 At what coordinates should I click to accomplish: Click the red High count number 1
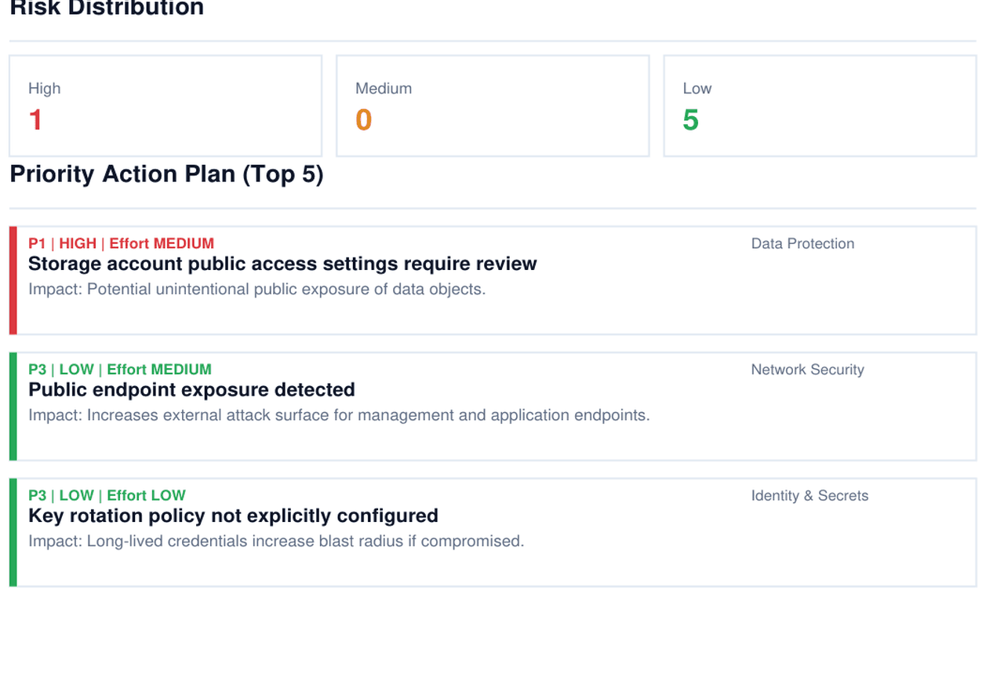[35, 121]
